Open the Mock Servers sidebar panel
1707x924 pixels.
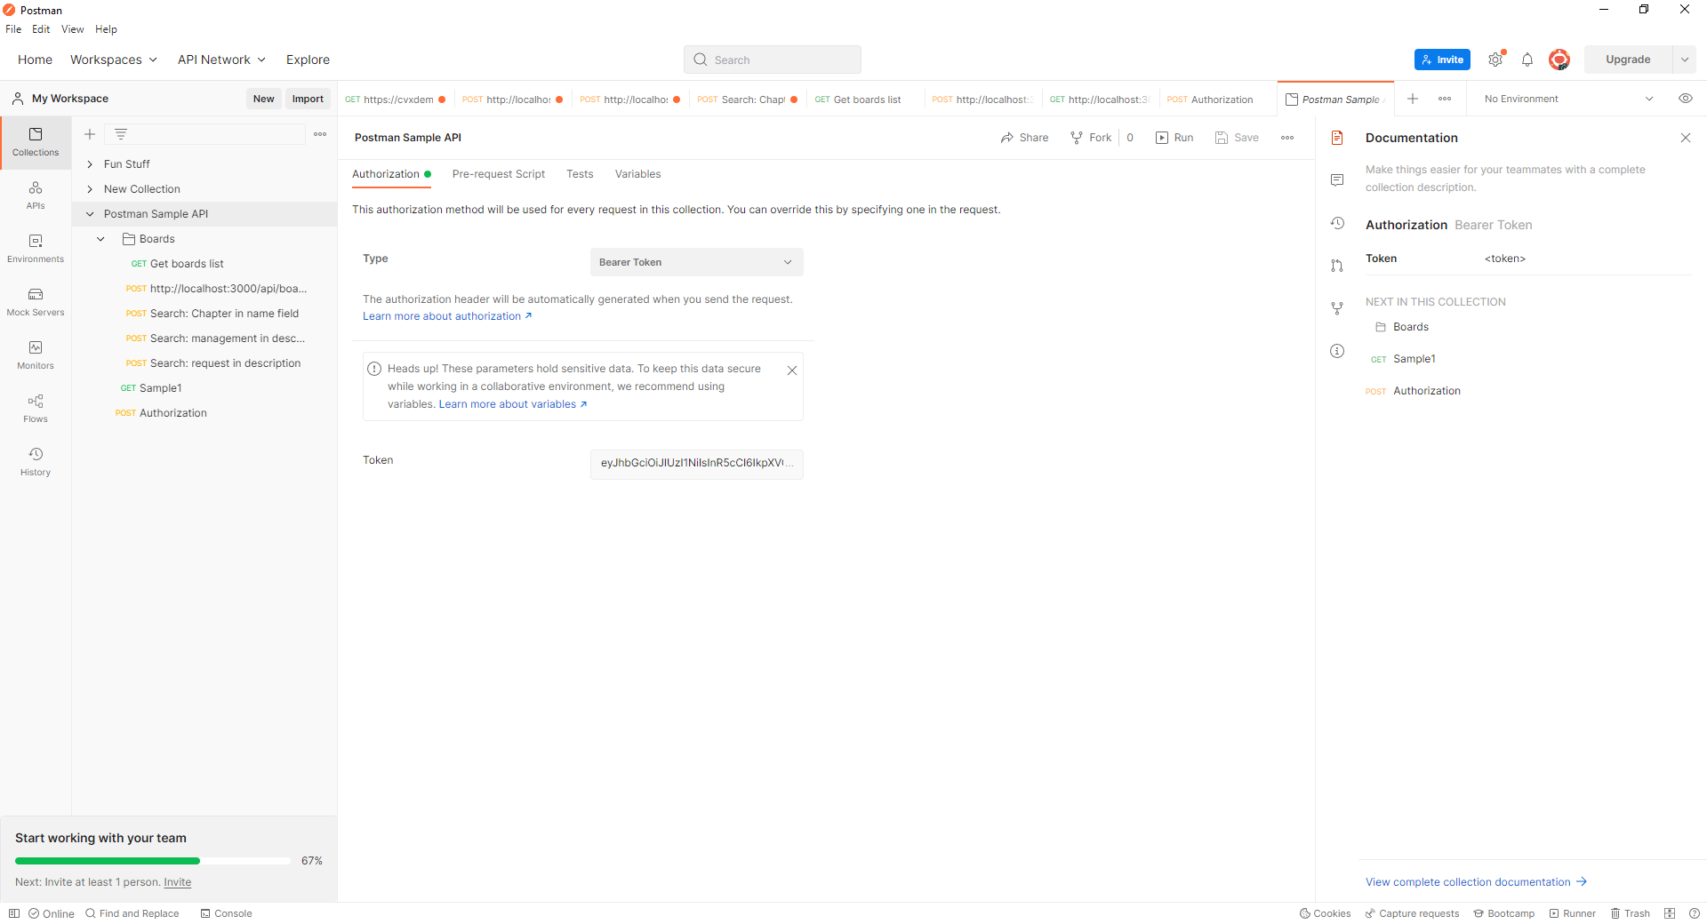[x=36, y=302]
